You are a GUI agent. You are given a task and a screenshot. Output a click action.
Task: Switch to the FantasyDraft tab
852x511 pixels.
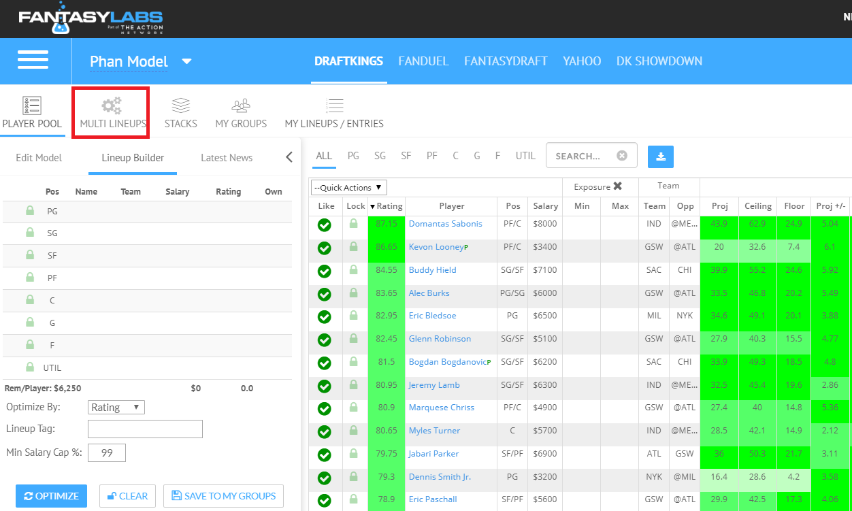506,61
